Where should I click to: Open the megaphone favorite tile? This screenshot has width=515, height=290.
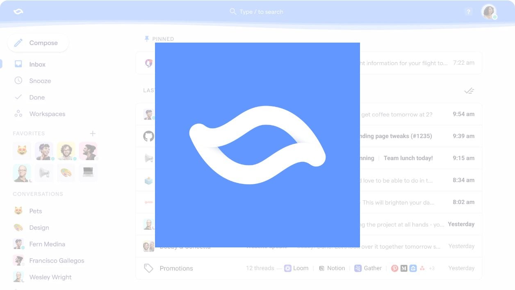point(44,173)
